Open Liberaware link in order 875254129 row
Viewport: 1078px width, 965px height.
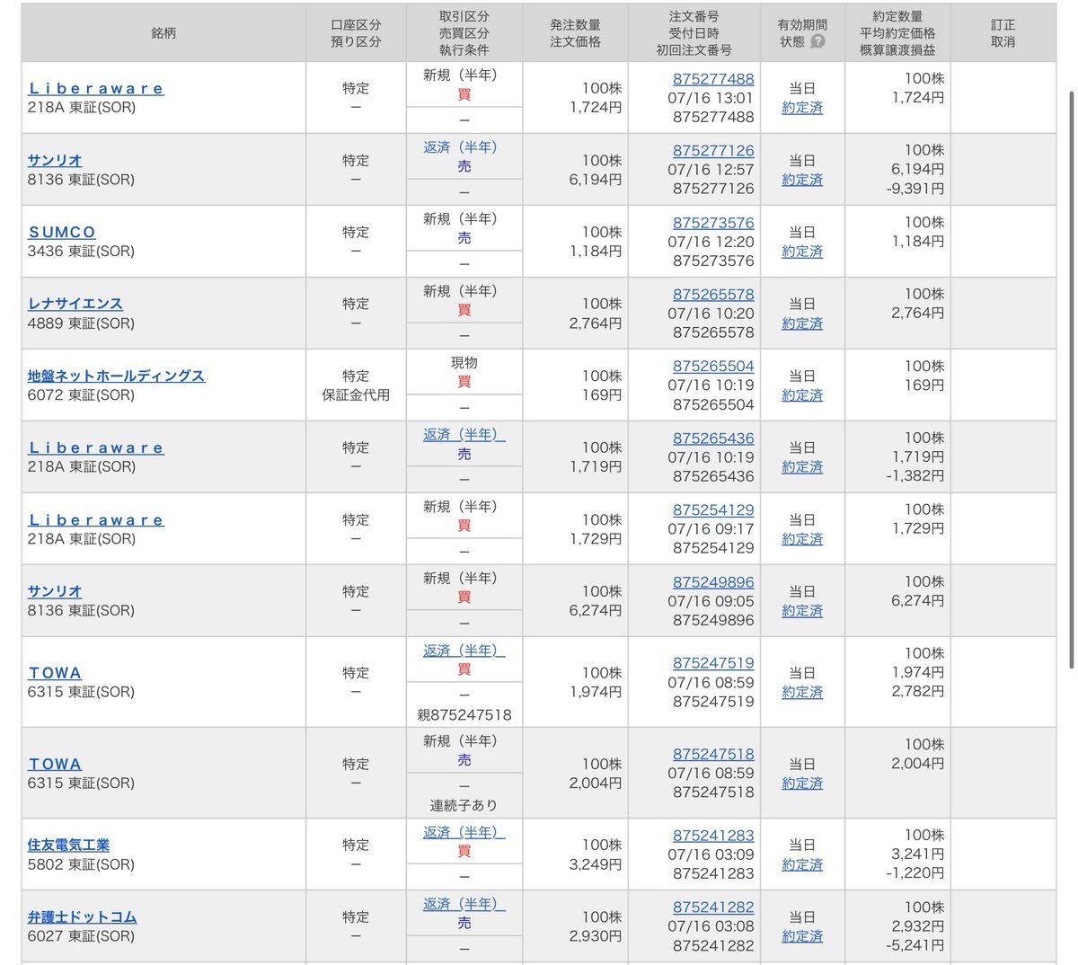[96, 519]
